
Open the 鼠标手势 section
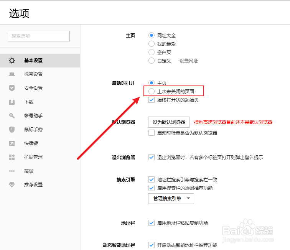click(x=40, y=130)
